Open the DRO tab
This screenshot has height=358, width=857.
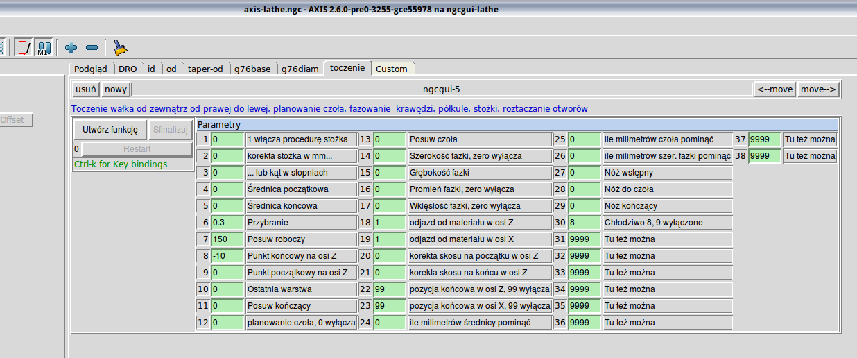(x=128, y=69)
